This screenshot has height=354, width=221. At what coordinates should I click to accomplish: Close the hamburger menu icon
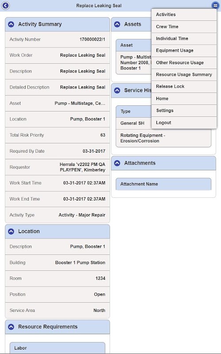point(215,5)
